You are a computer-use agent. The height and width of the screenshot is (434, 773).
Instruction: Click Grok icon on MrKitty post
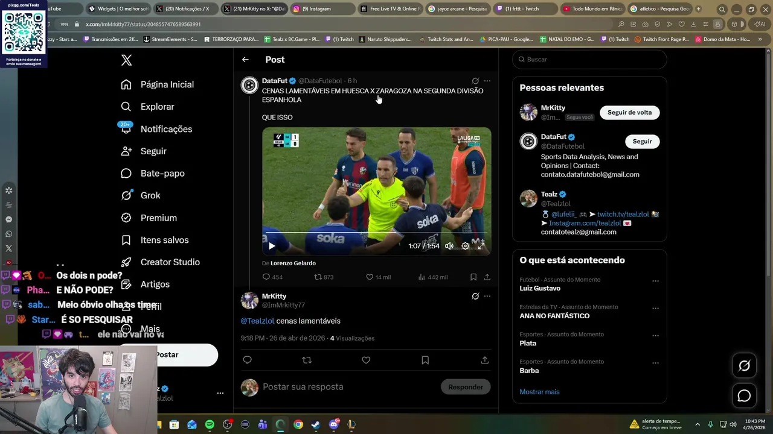point(475,296)
